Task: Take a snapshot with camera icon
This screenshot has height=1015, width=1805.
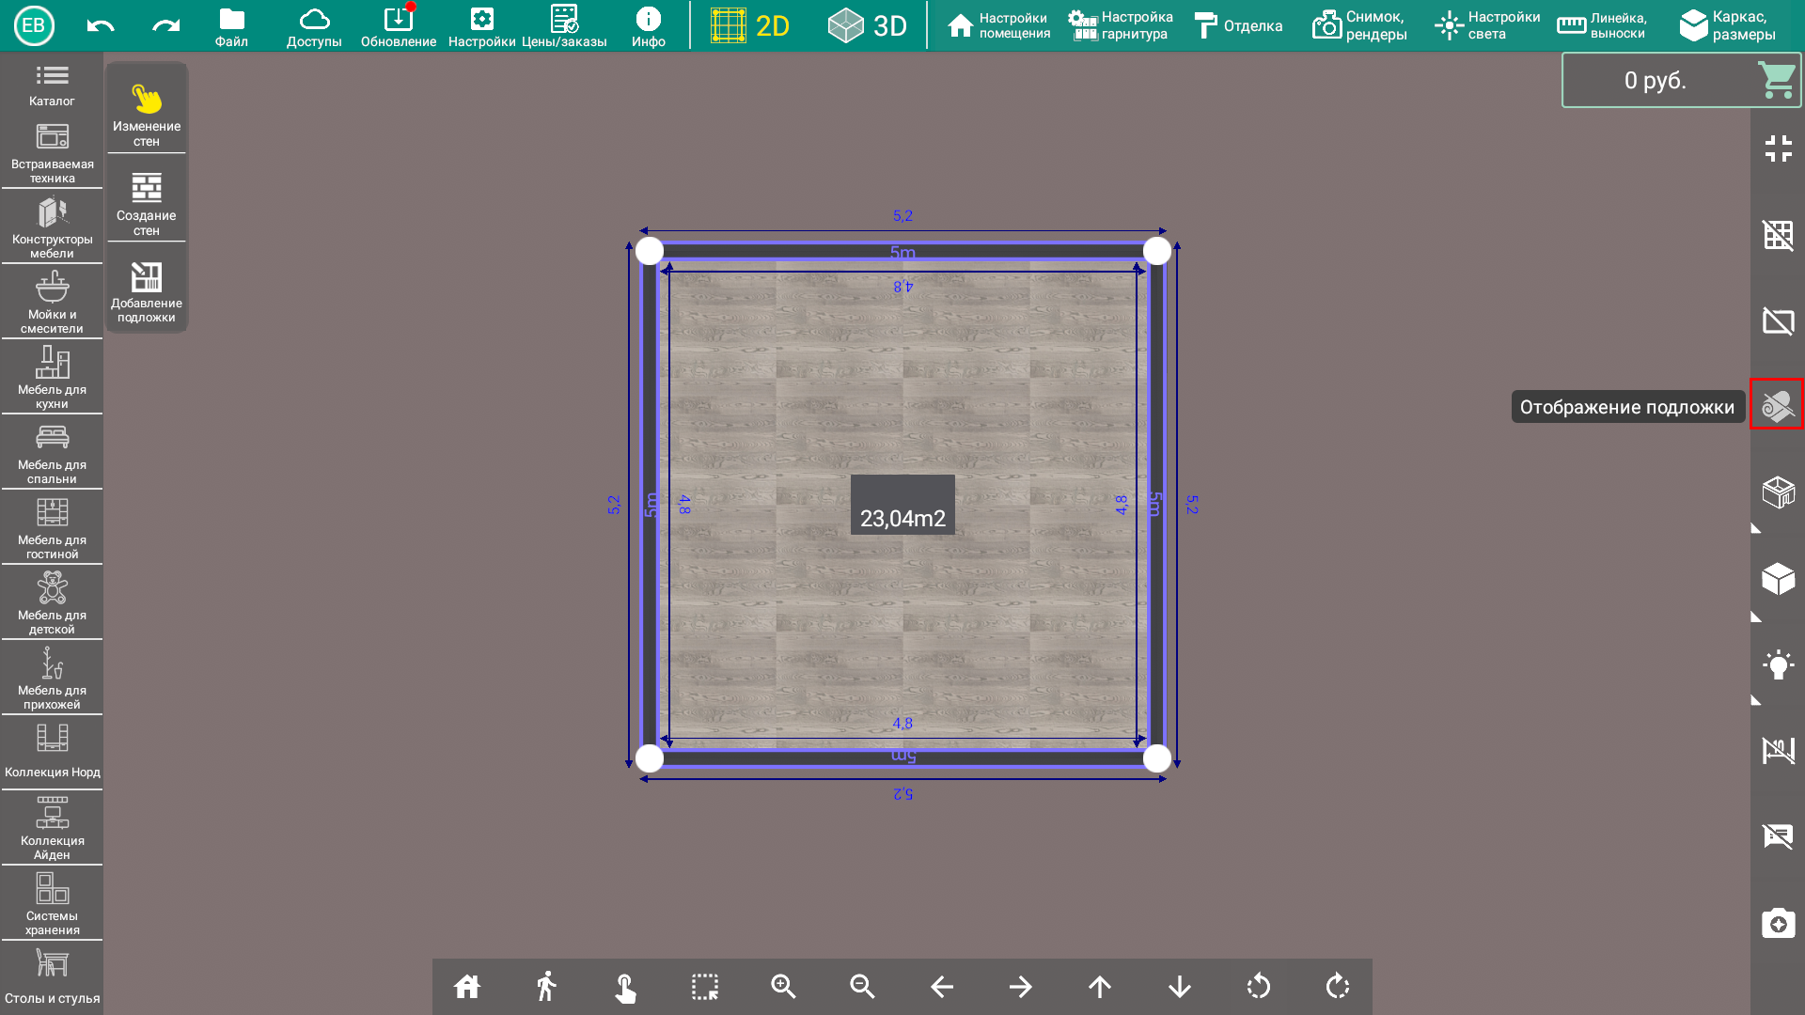Action: (x=1778, y=923)
